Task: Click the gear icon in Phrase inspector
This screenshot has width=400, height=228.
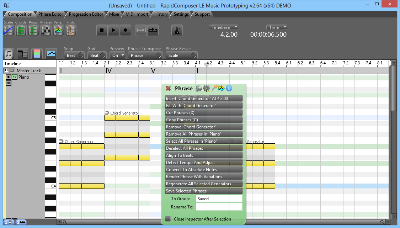Action: point(206,88)
